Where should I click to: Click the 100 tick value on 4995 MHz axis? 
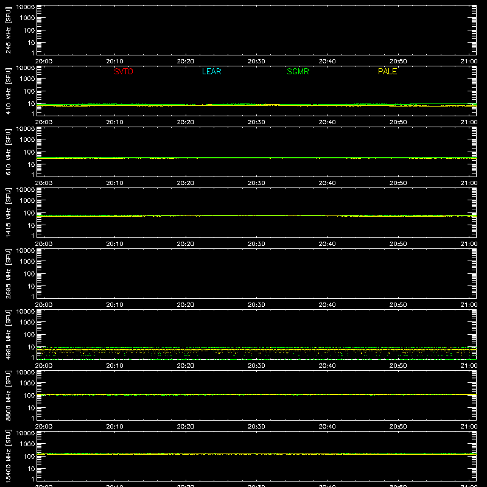pos(29,335)
